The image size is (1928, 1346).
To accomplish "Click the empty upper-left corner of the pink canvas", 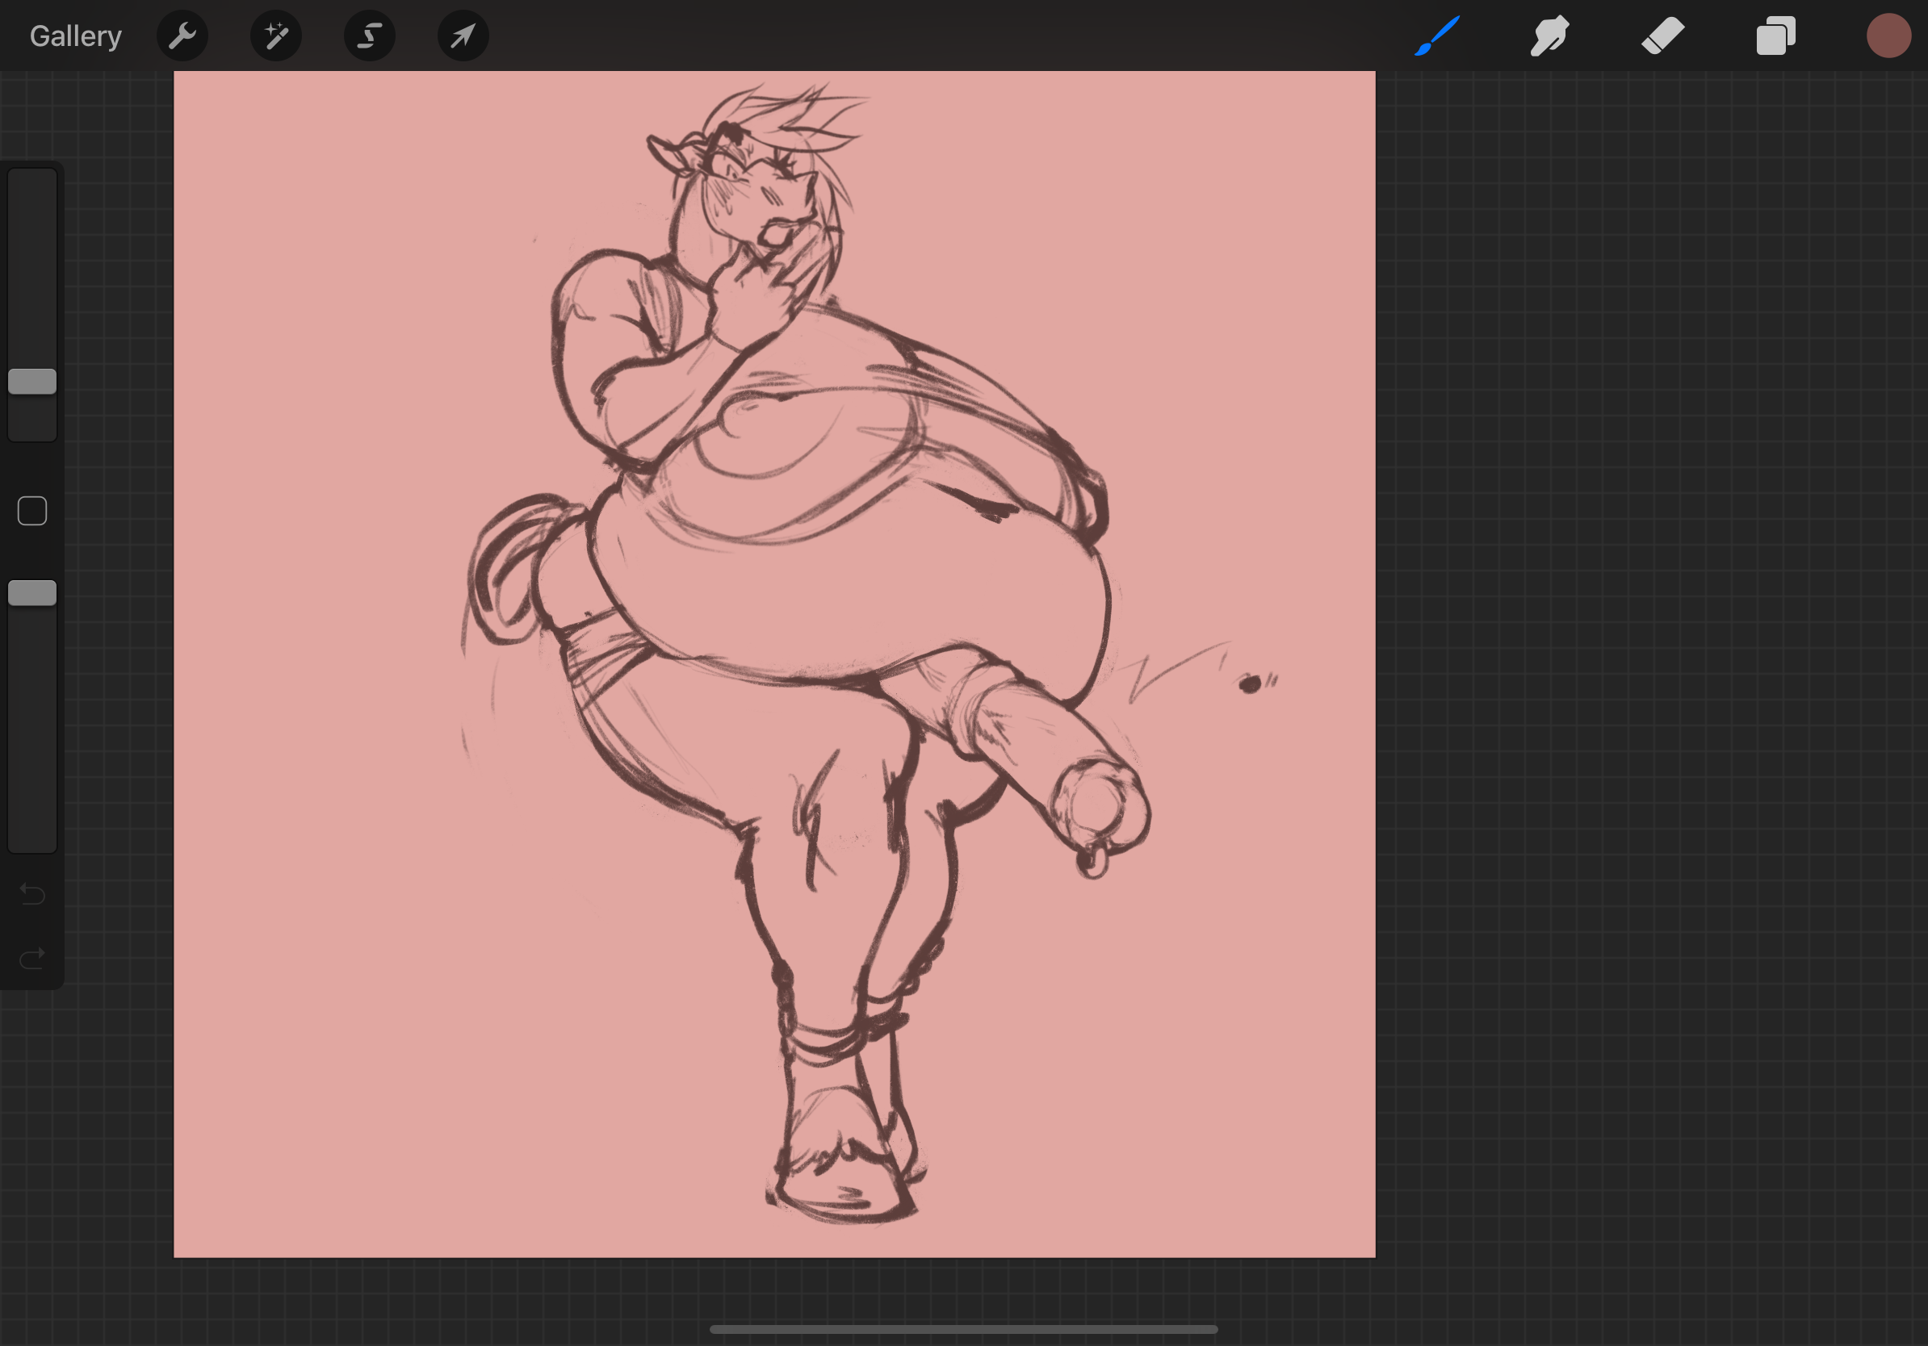I will 252,143.
